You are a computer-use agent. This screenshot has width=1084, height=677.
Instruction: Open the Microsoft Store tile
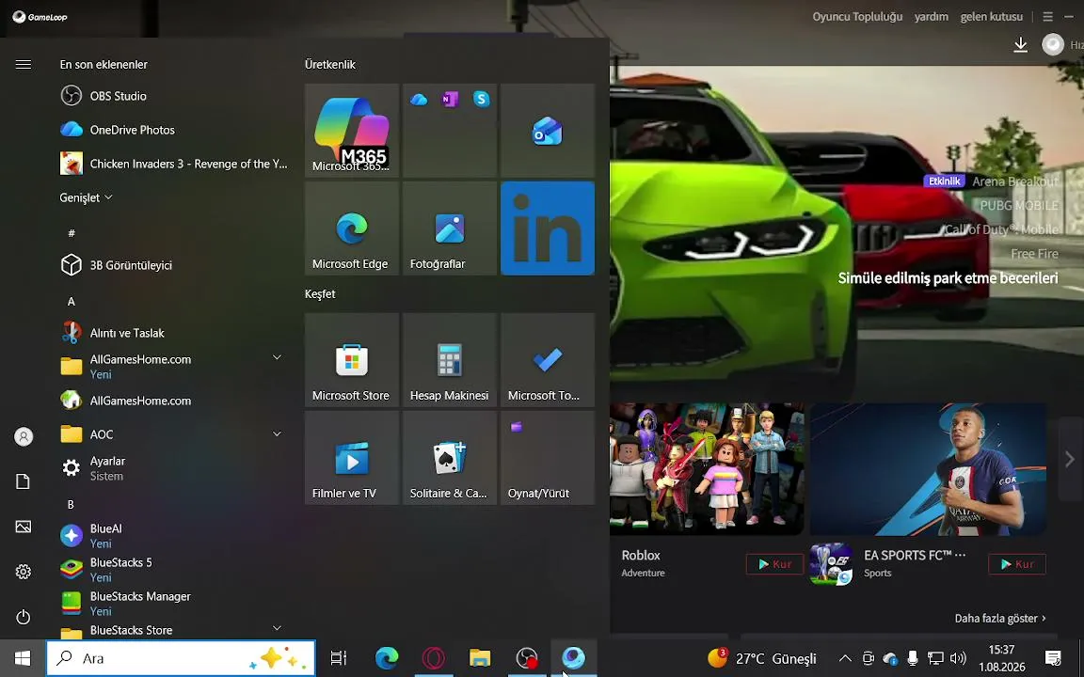pos(352,360)
